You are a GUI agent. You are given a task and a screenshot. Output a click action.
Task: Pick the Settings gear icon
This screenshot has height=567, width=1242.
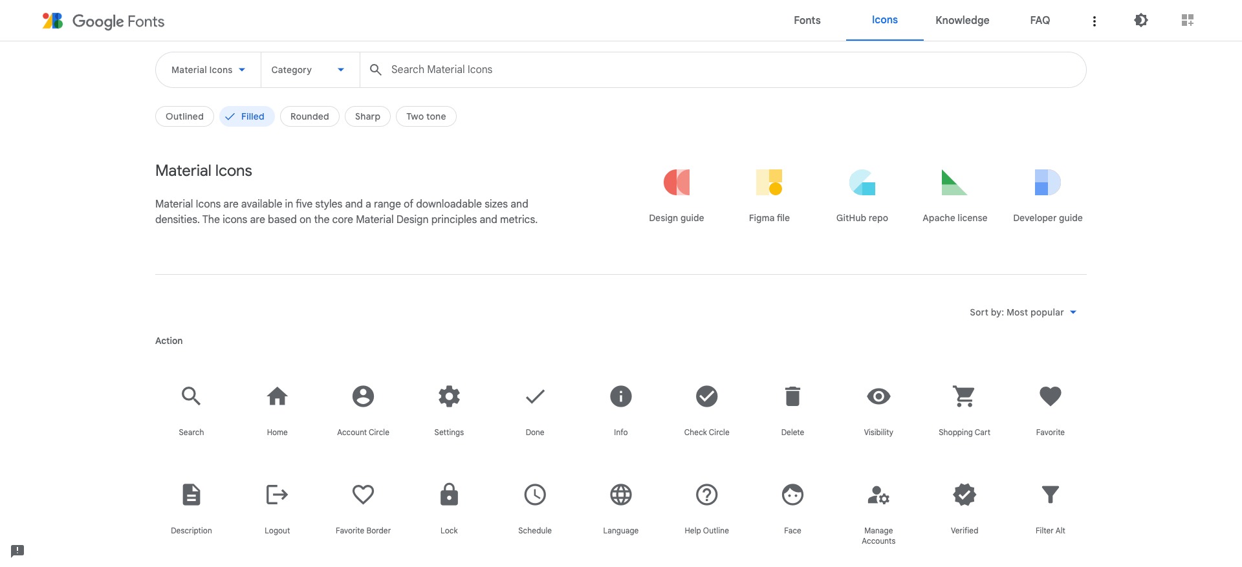click(x=449, y=396)
